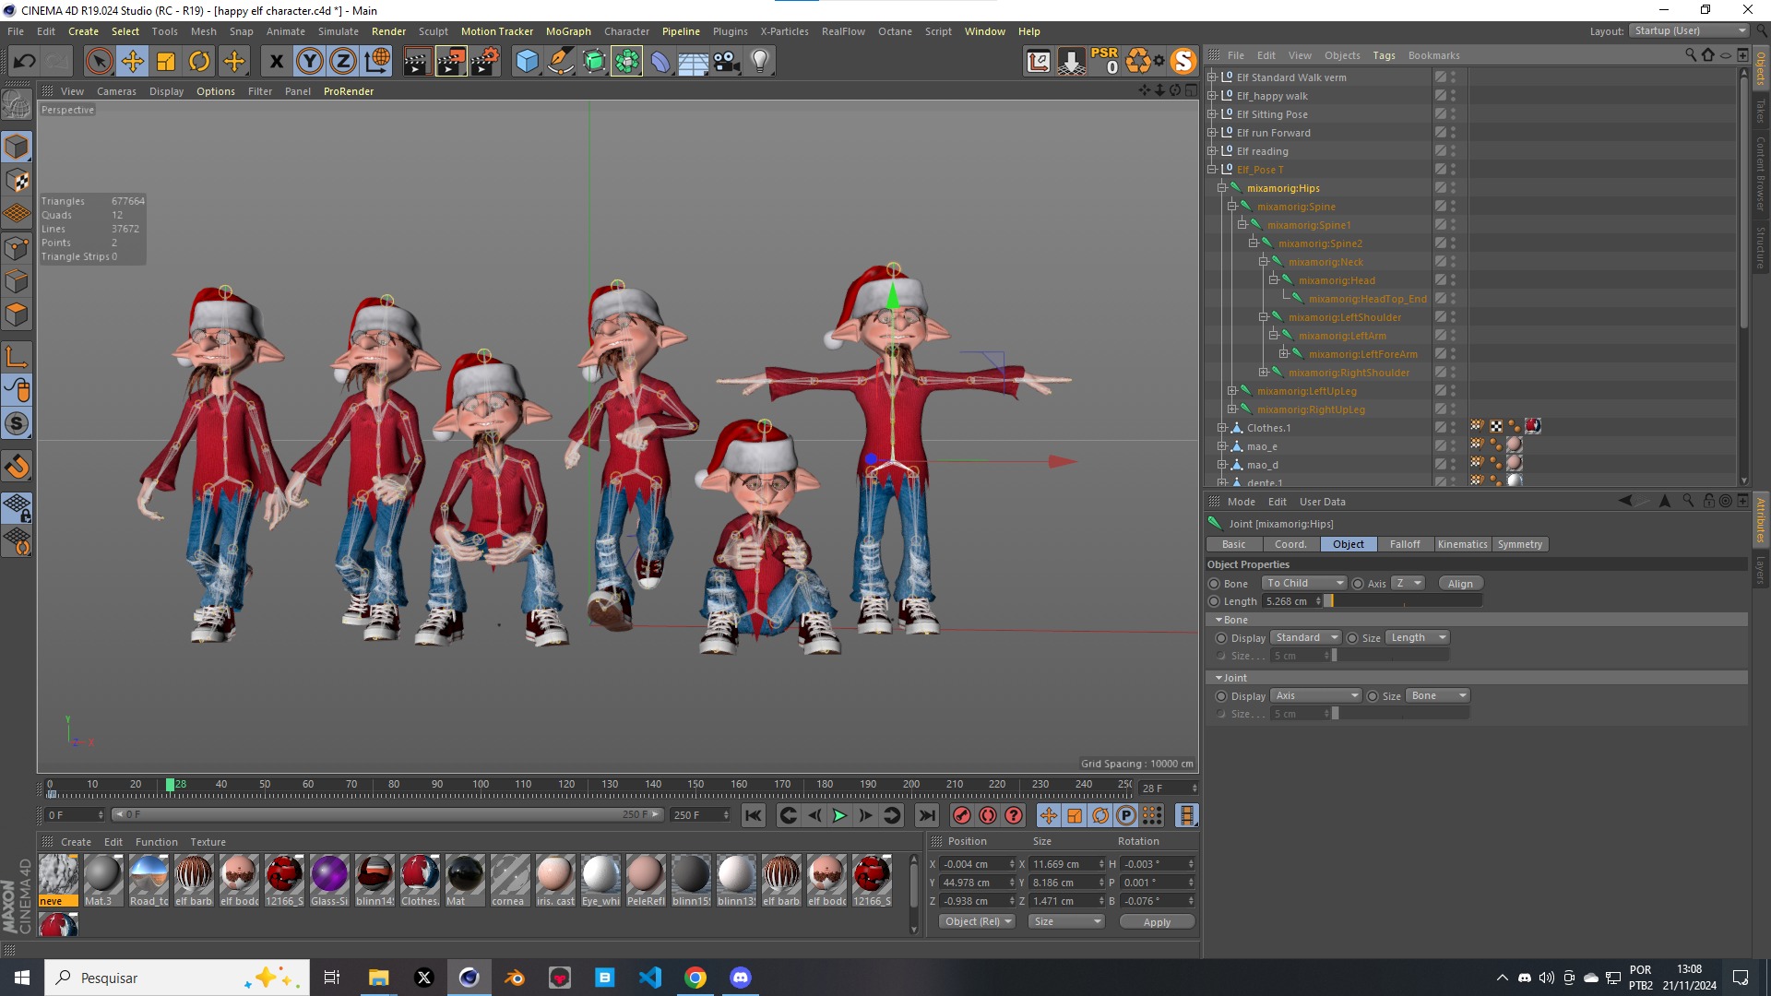The image size is (1771, 996).
Task: Toggle Autokeying red button
Action: coord(988,815)
